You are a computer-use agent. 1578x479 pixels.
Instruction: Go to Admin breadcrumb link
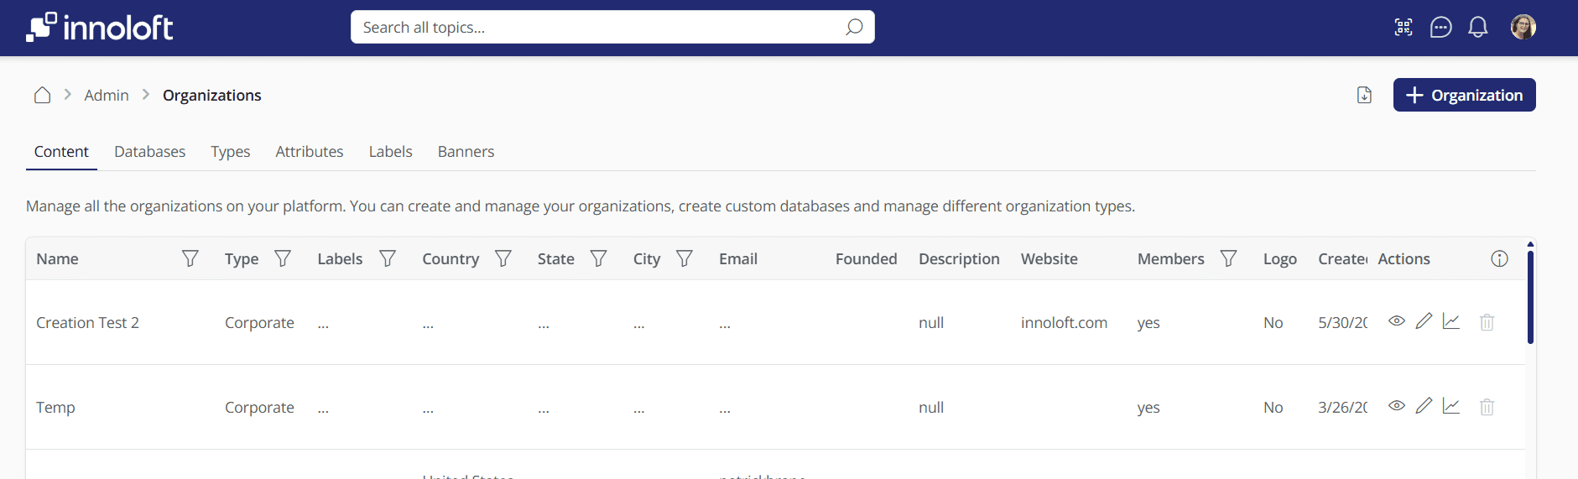tap(107, 96)
